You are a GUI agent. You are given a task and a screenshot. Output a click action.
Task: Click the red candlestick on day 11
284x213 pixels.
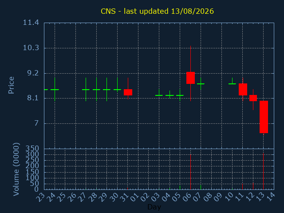coord(243,89)
